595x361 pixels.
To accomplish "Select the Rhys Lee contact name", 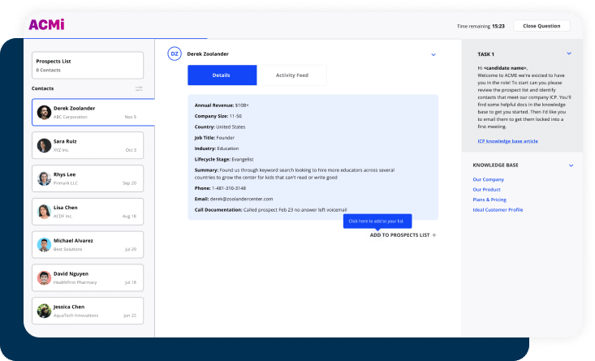I will coord(64,174).
